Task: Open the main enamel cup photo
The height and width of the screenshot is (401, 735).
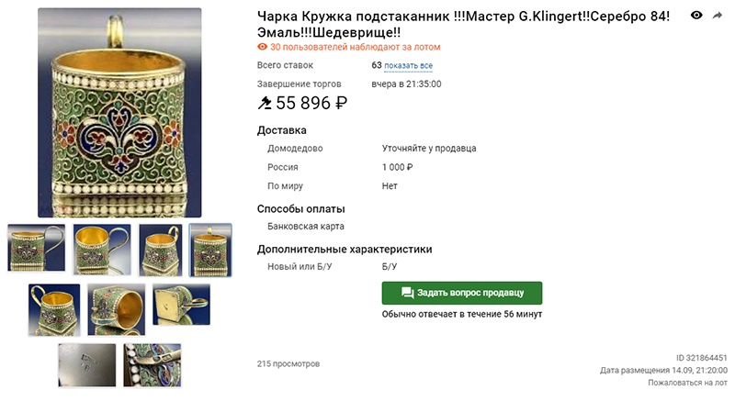Action: click(x=119, y=113)
